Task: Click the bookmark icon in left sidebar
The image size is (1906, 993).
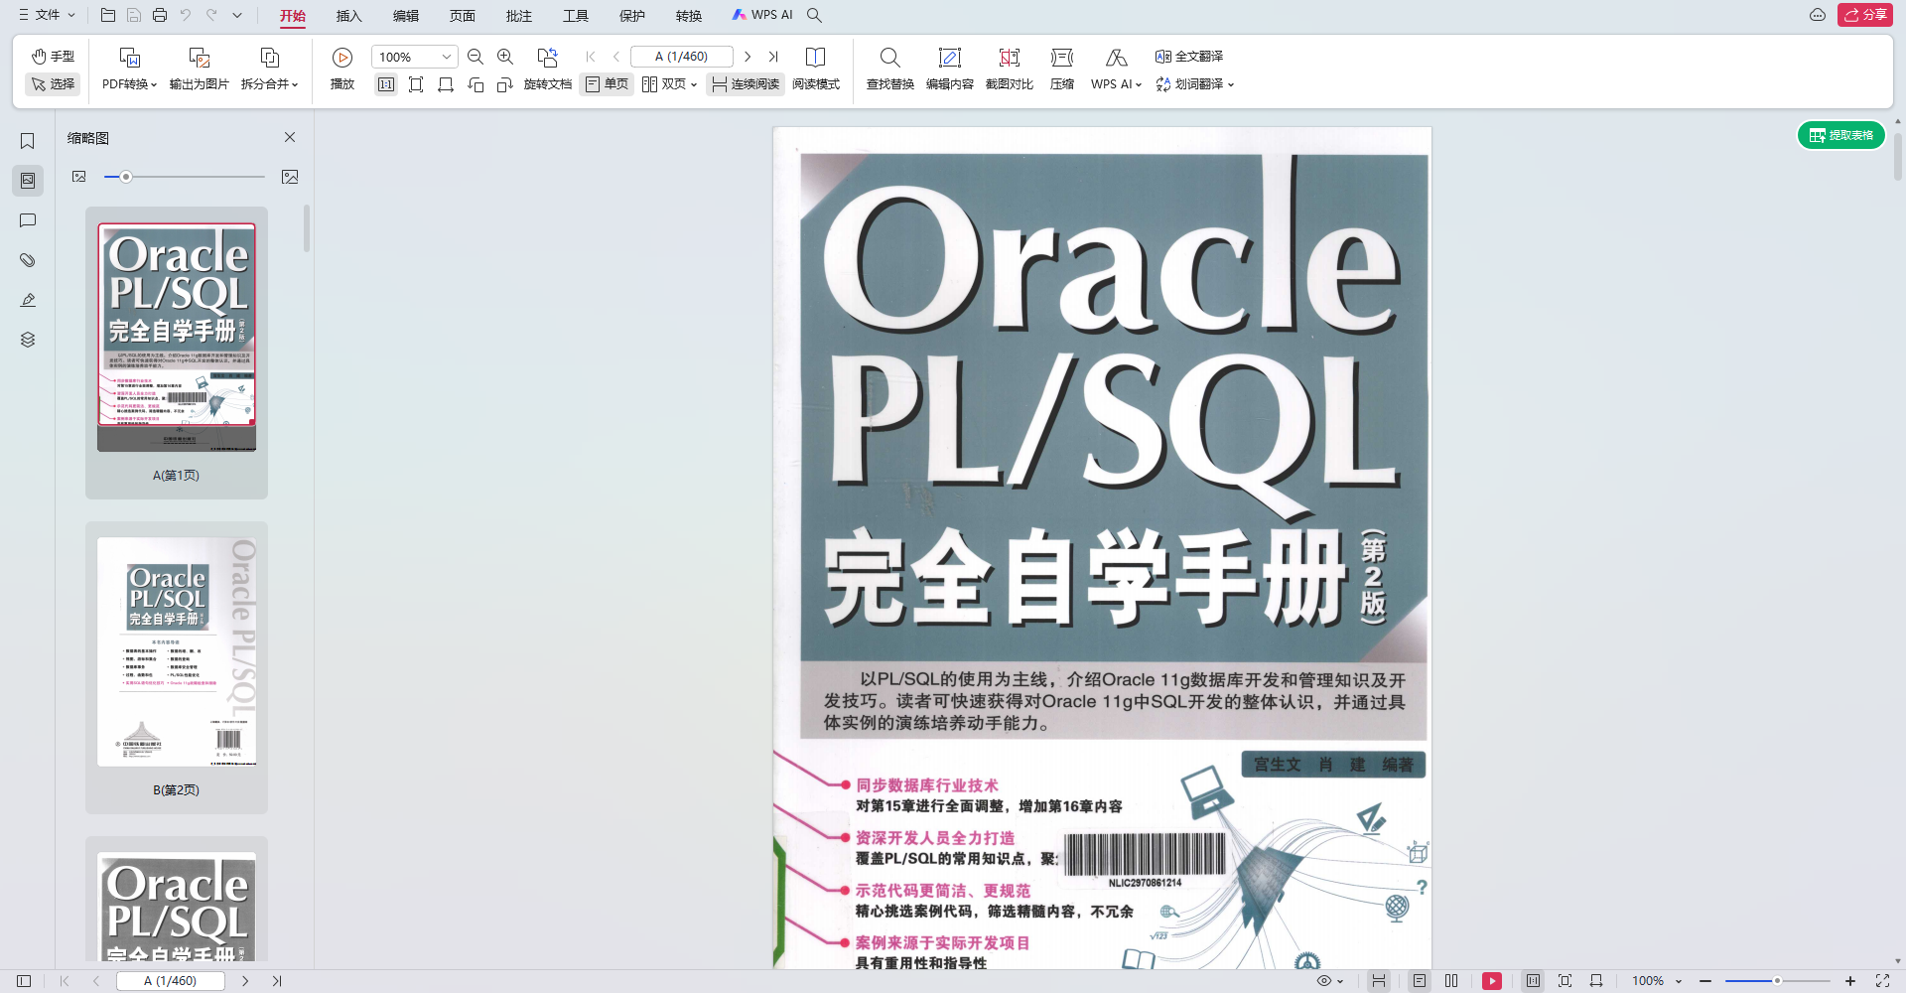Action: [28, 141]
